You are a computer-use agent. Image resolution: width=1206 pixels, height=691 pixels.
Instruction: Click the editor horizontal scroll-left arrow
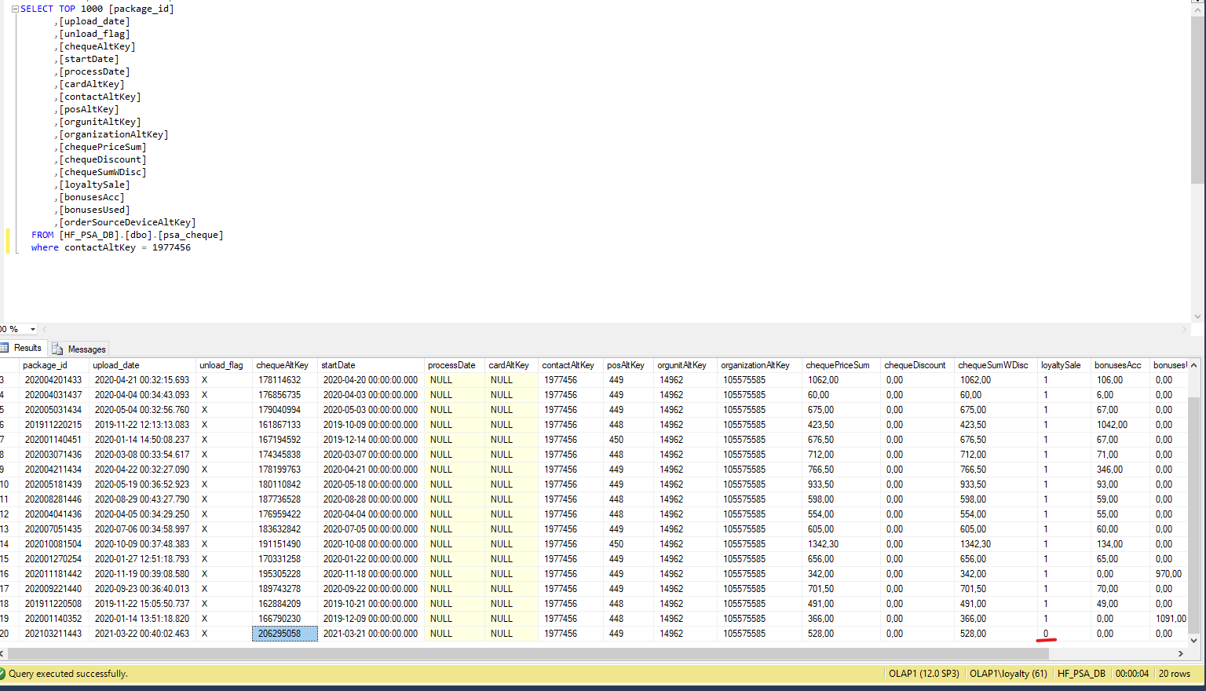point(45,329)
